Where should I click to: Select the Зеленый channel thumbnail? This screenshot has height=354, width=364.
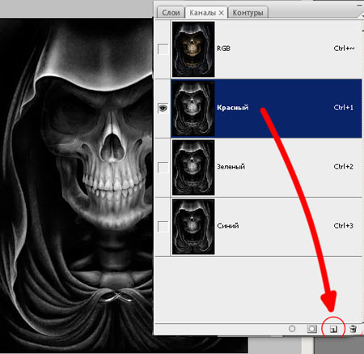(193, 168)
